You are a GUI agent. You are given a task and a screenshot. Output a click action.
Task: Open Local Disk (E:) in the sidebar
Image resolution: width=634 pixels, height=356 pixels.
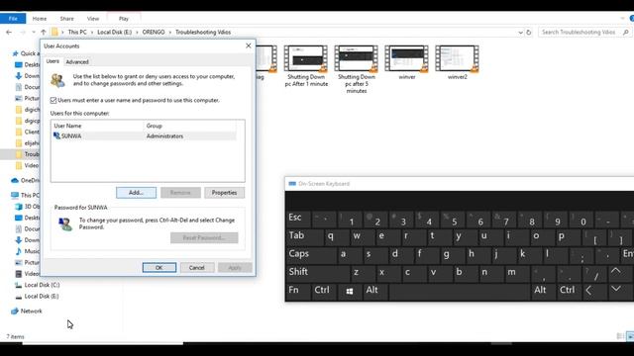[x=42, y=297]
